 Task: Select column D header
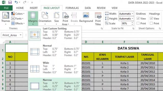click(x=86, y=42)
